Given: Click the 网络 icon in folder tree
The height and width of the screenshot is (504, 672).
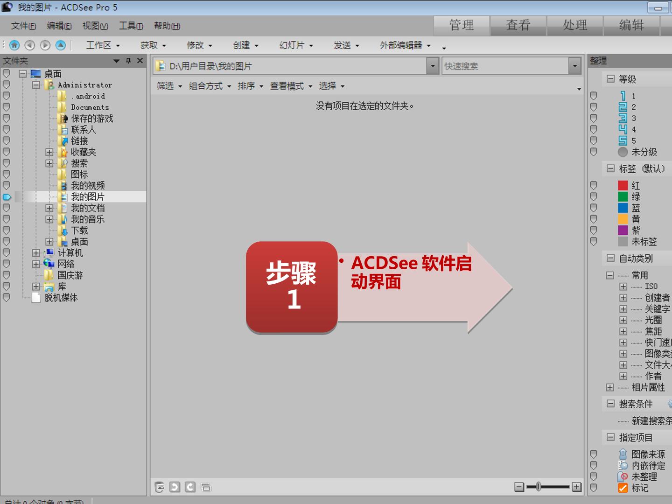Looking at the screenshot, I should 49,264.
